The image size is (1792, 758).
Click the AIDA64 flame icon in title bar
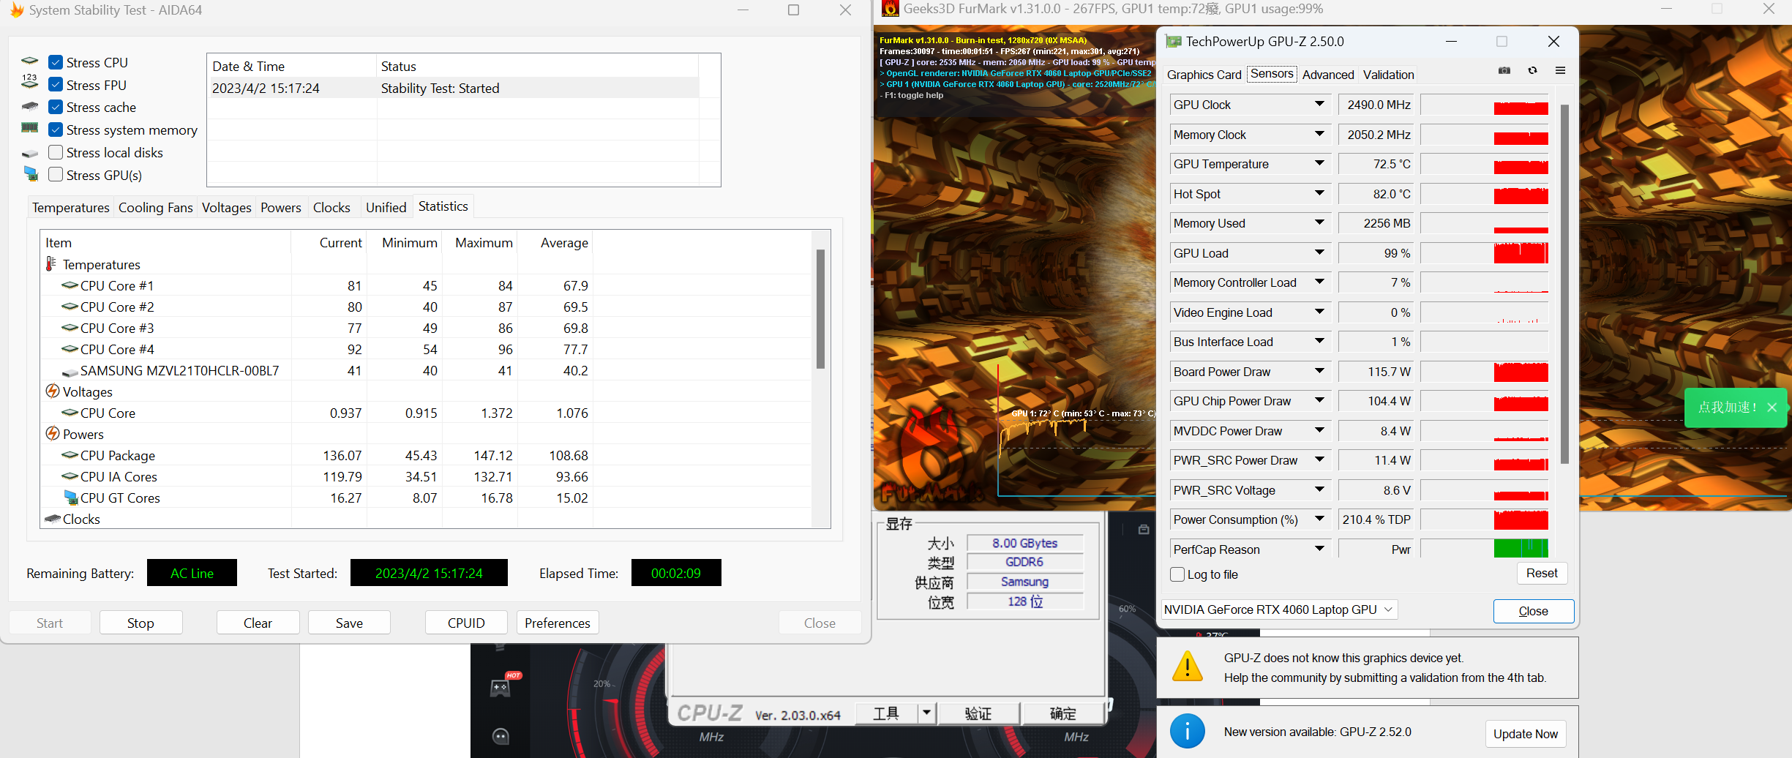tap(16, 10)
